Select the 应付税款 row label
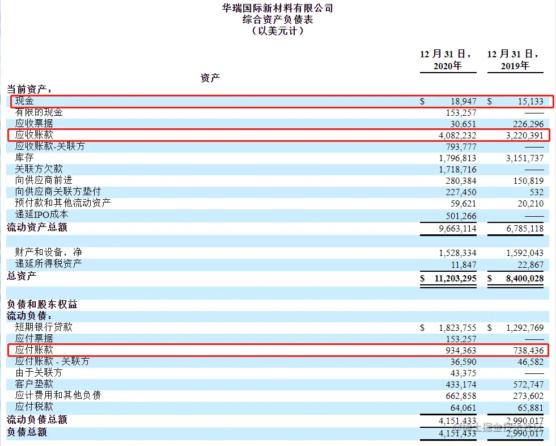The width and height of the screenshot is (556, 446). (34, 407)
